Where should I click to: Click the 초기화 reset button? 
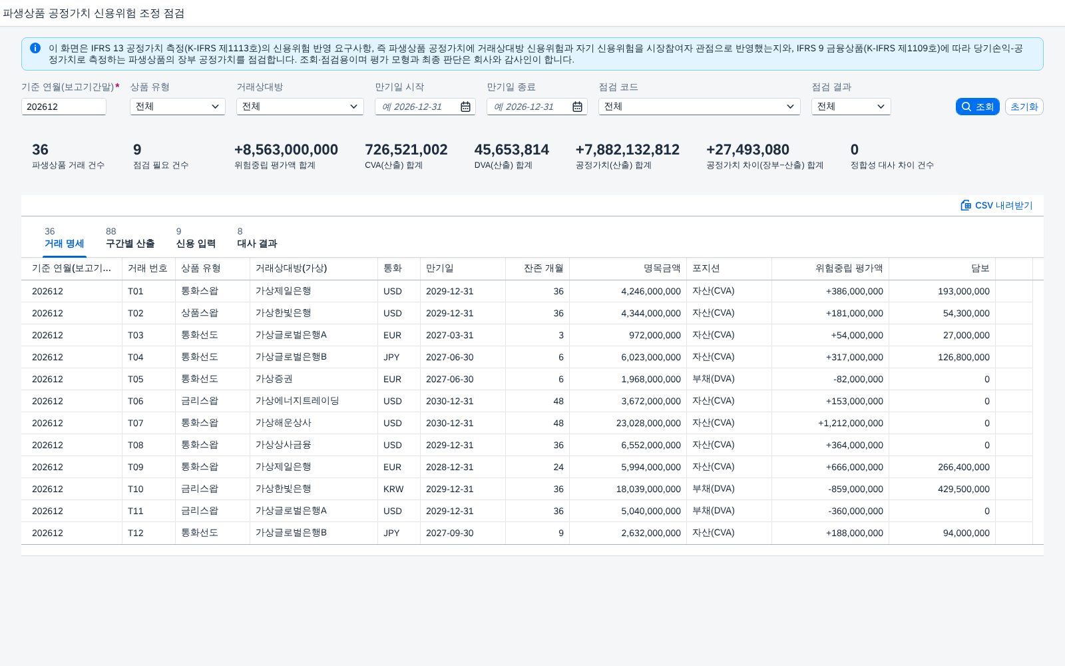(1024, 107)
